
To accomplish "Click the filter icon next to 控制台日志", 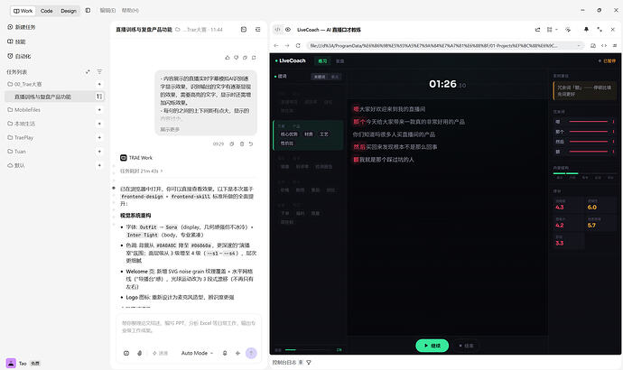I will [x=309, y=362].
